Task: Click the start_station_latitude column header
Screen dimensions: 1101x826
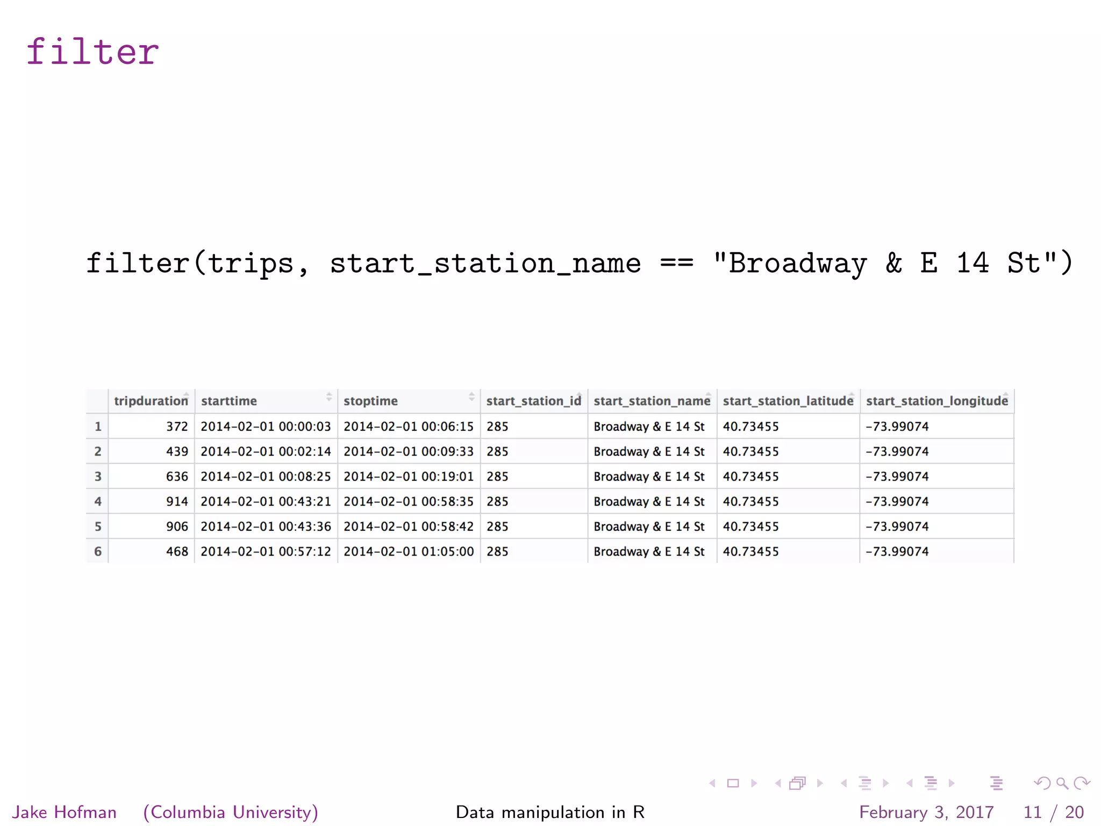Action: point(788,401)
